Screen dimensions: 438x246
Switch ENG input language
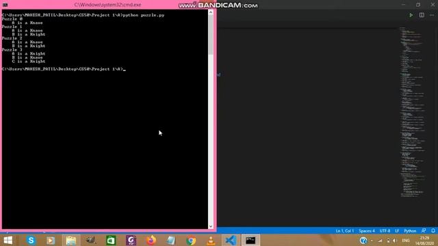(x=406, y=241)
